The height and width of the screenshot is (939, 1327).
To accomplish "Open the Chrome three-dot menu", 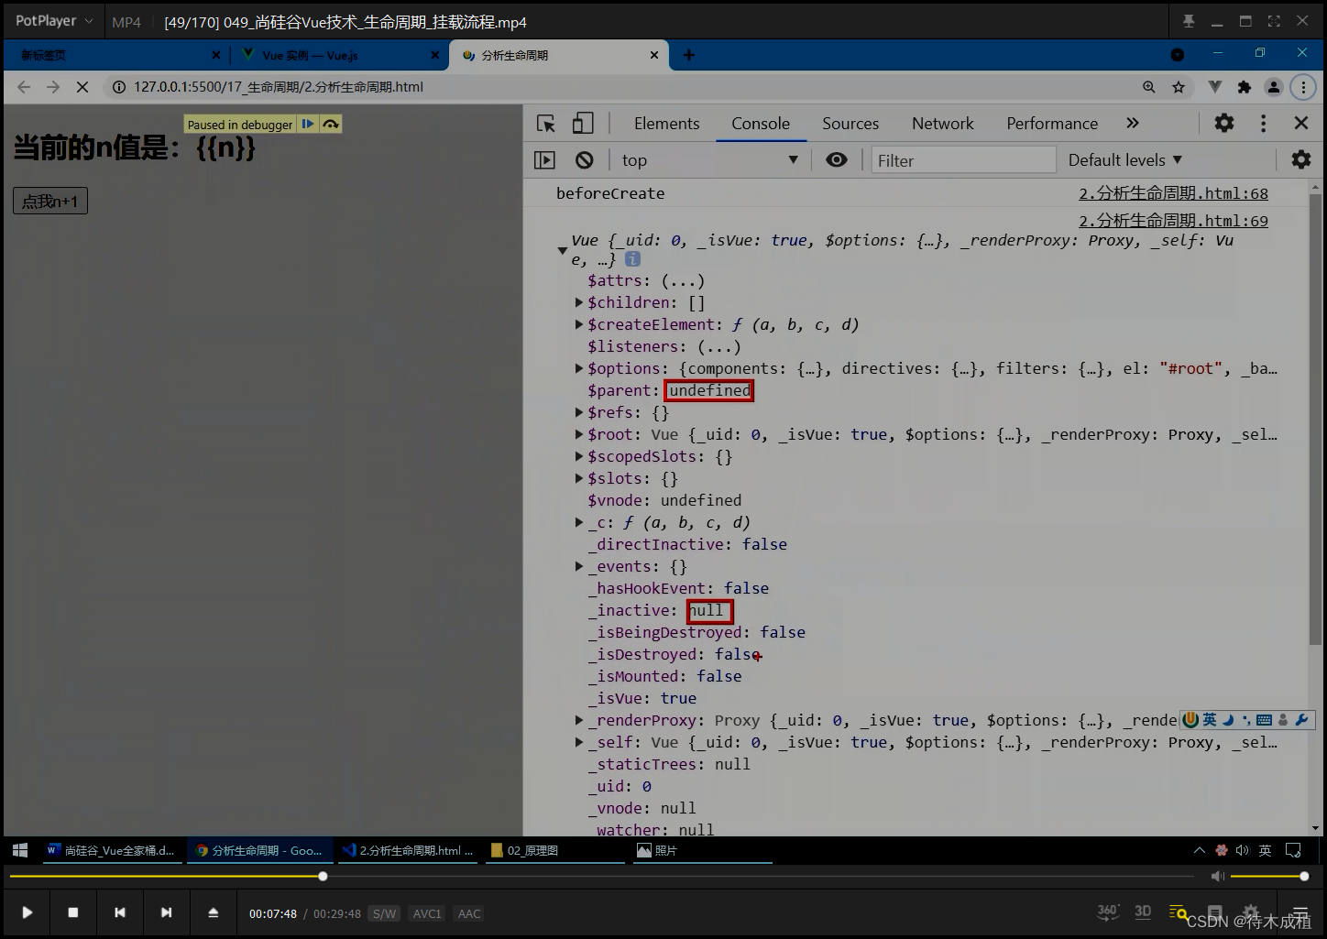I will (x=1302, y=87).
